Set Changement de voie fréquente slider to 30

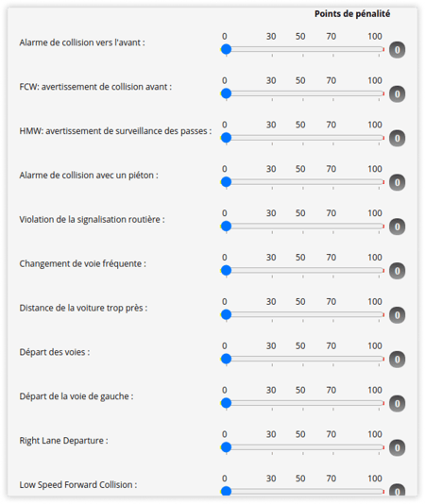(x=272, y=270)
